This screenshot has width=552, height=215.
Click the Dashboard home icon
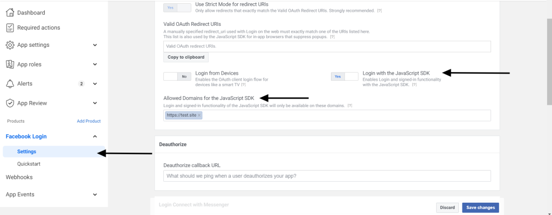10,13
